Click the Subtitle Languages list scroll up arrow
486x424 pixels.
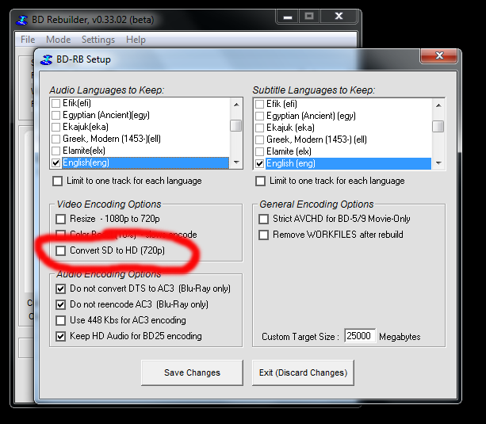coord(438,105)
